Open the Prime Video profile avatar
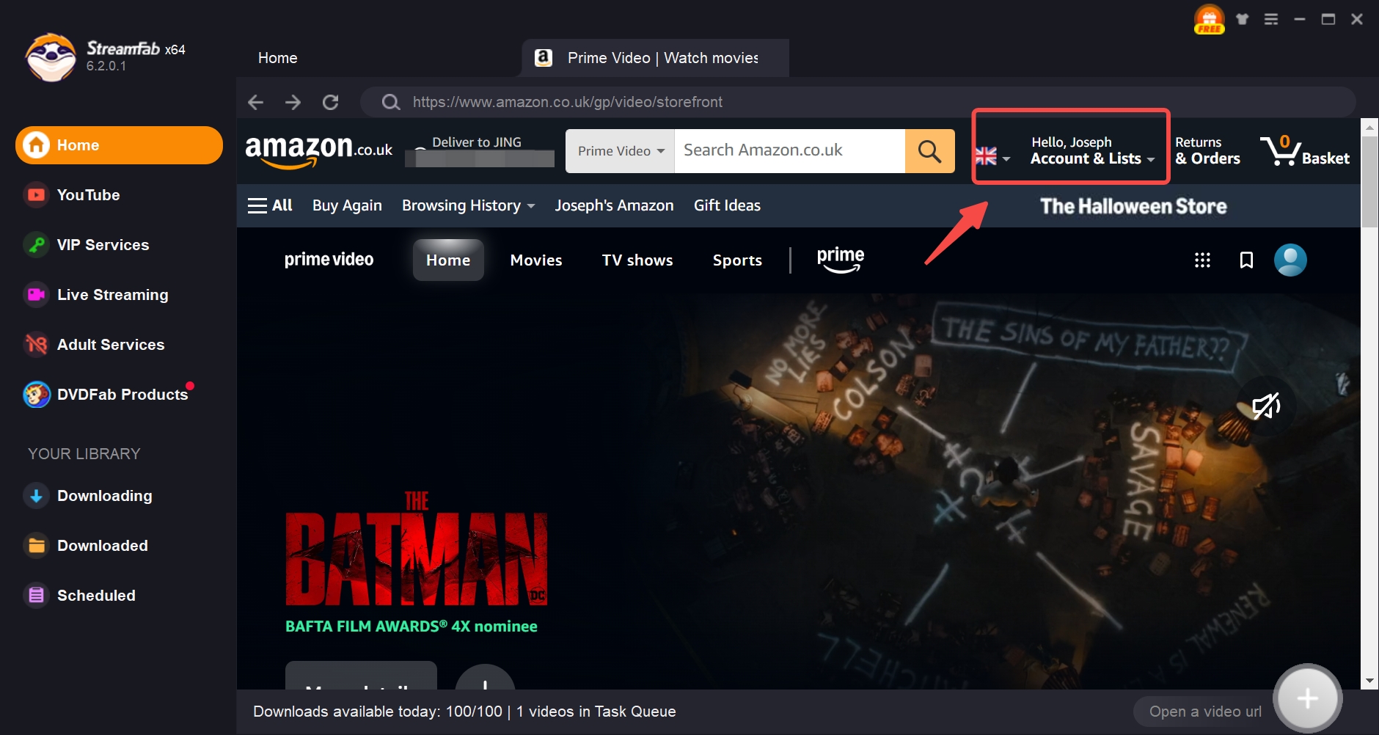 click(x=1290, y=260)
